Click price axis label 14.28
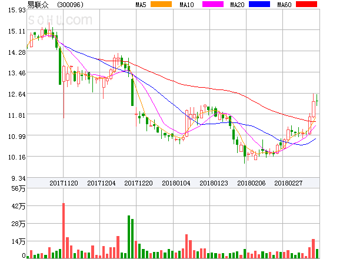 point(17,52)
